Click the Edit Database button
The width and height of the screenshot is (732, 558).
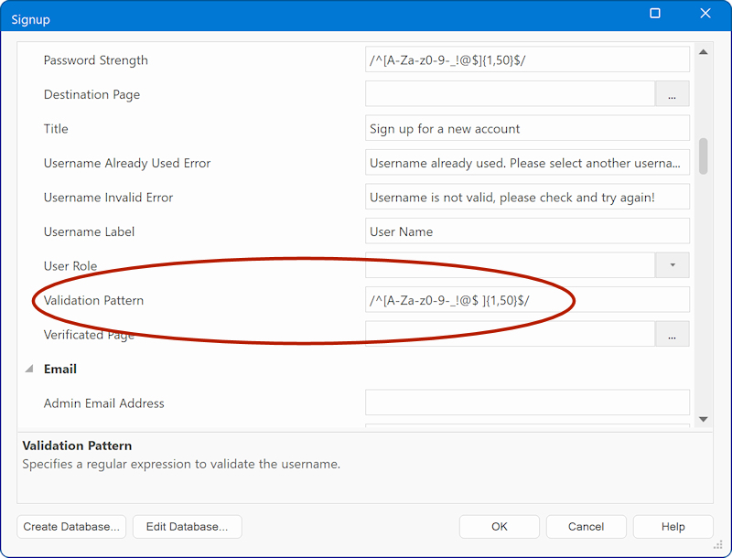187,527
